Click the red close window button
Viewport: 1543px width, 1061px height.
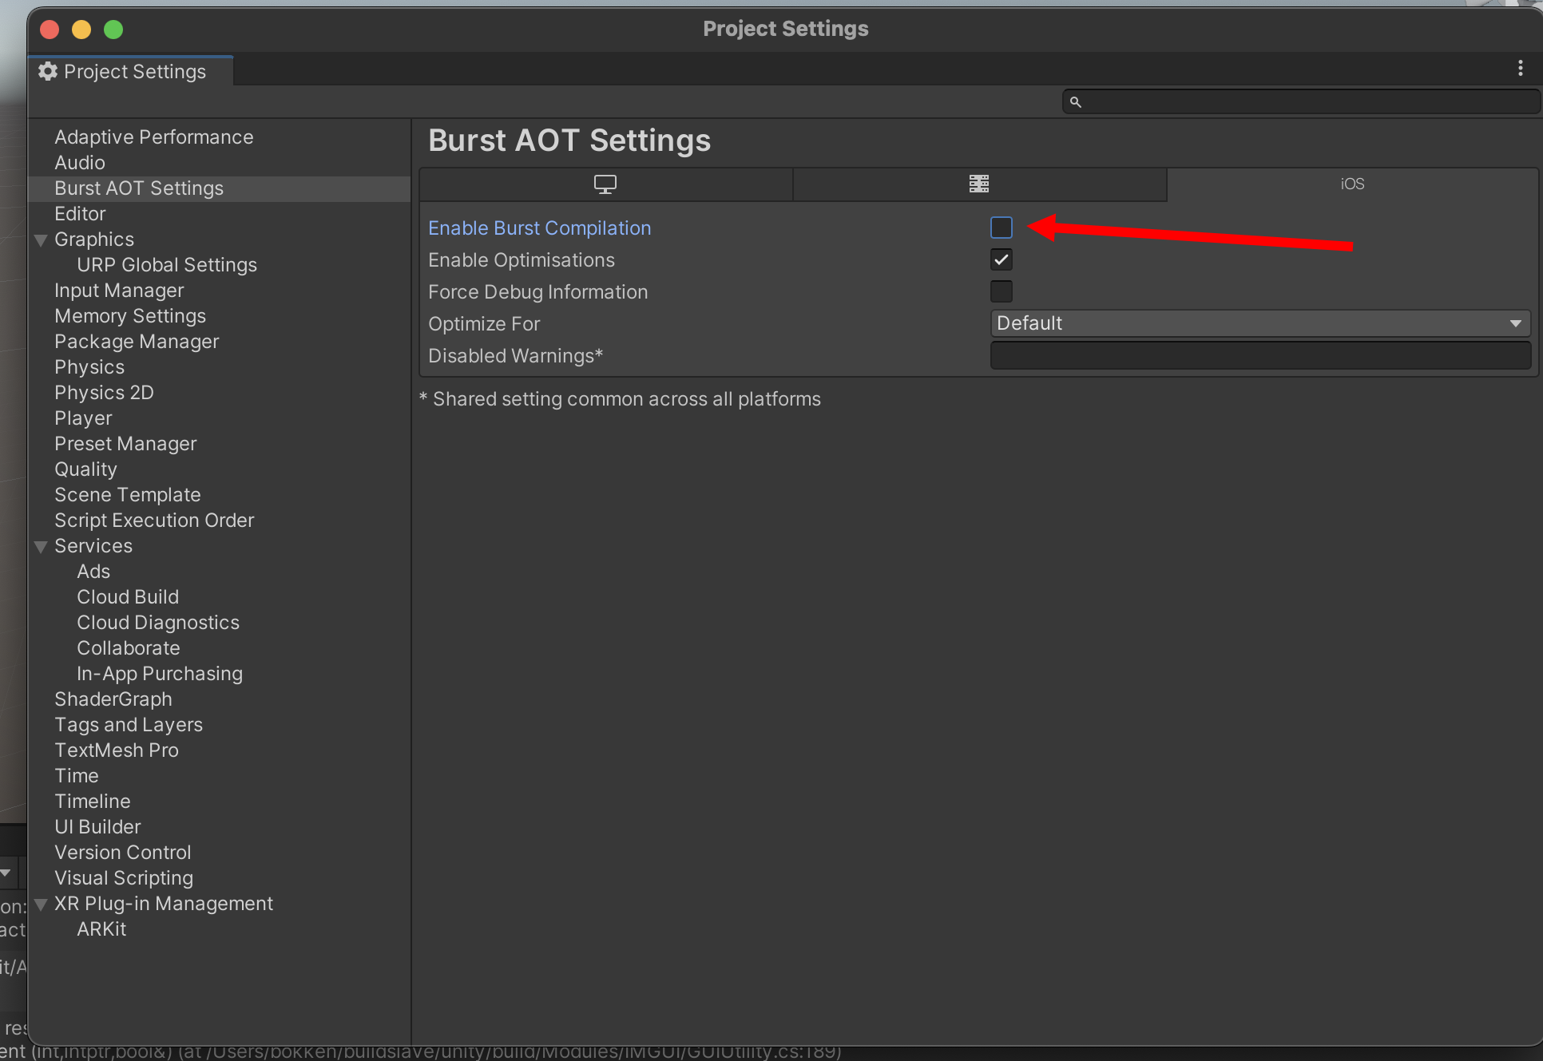50,30
